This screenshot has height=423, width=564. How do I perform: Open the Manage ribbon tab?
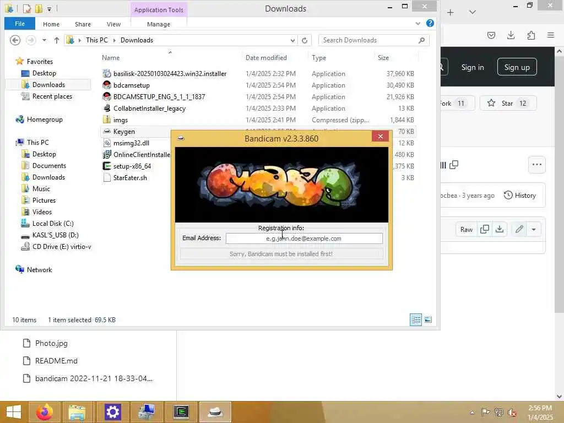pos(159,24)
